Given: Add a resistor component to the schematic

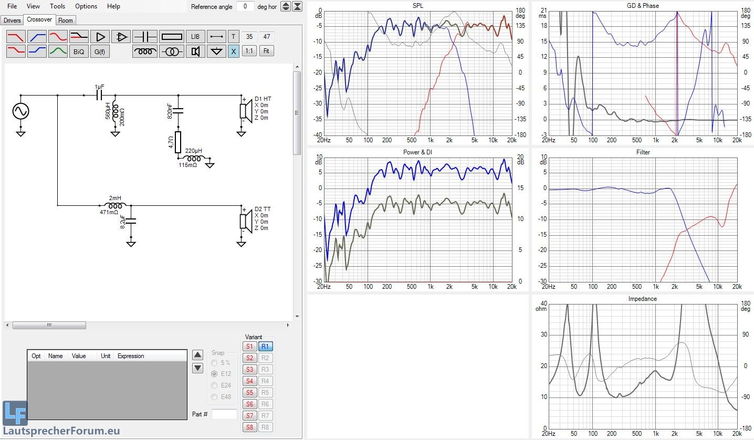Looking at the screenshot, I should [x=172, y=37].
